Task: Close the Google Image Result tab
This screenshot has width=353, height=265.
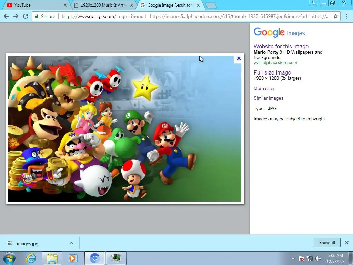Action: tap(198, 5)
